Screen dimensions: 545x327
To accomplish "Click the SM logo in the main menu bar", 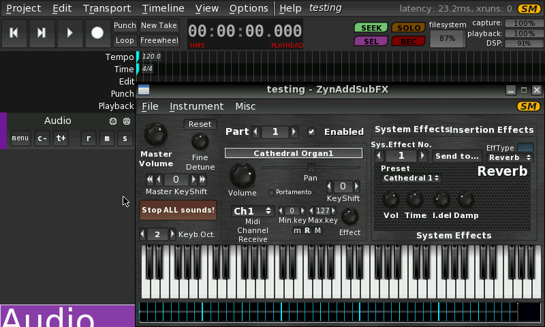I will coord(529,9).
